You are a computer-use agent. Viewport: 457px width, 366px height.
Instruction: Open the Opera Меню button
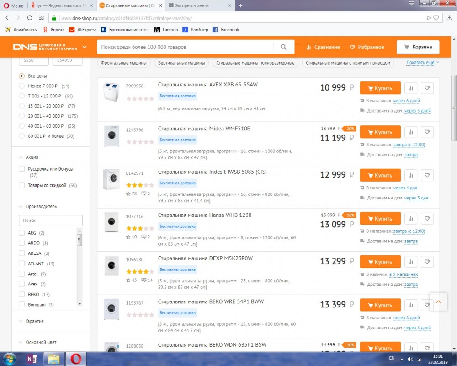click(x=14, y=5)
